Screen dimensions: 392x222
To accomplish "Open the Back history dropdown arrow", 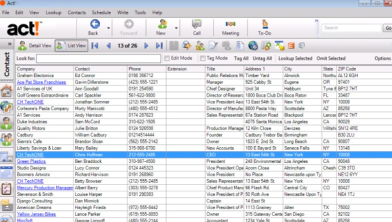I will (x=109, y=28).
